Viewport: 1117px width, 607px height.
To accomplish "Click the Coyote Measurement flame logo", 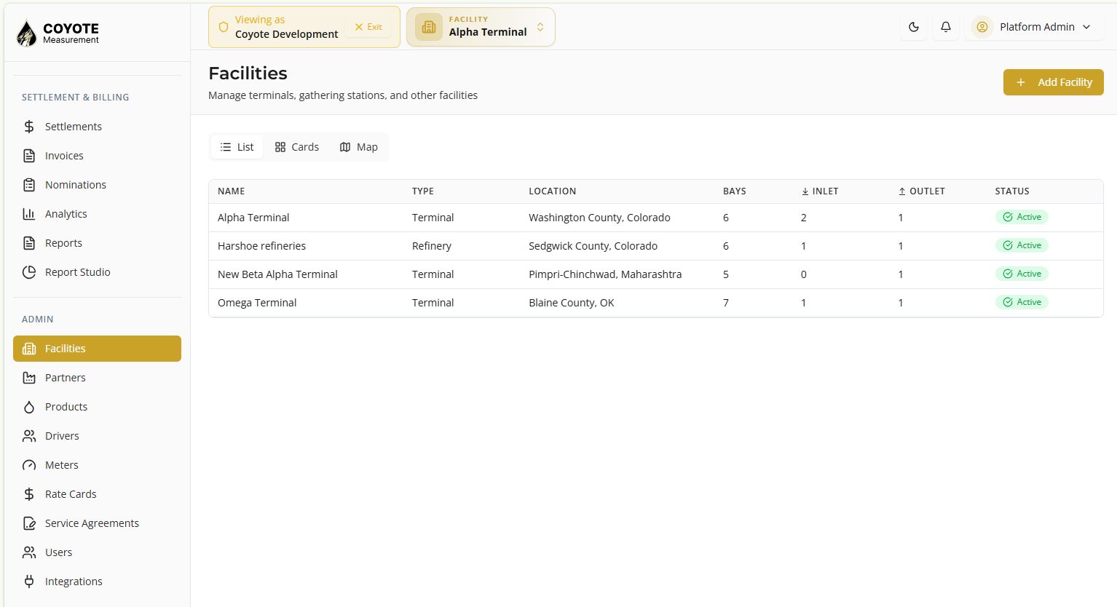I will point(27,33).
